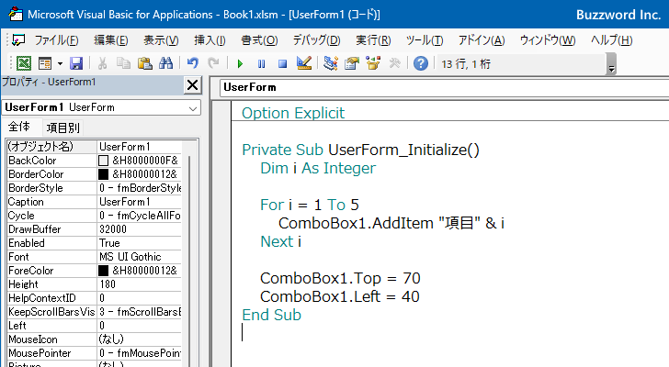The image size is (669, 367).
Task: Select the (オブジェクト名) property row
Action: [x=94, y=147]
